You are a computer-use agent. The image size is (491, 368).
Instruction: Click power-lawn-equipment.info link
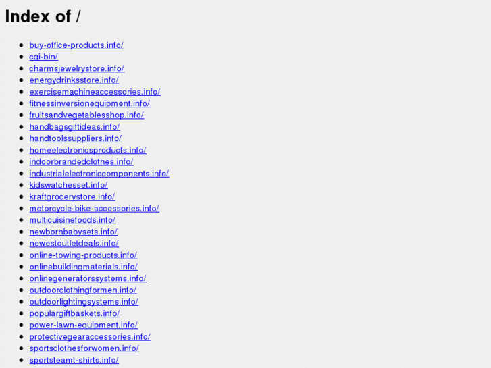[x=84, y=325]
